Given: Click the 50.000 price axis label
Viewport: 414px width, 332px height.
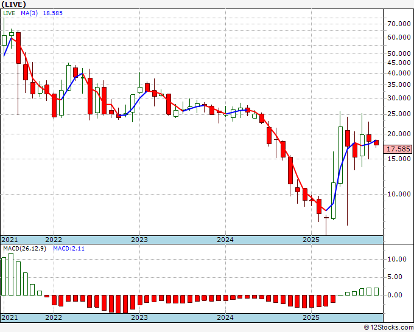Looking at the screenshot, I should 399,54.
